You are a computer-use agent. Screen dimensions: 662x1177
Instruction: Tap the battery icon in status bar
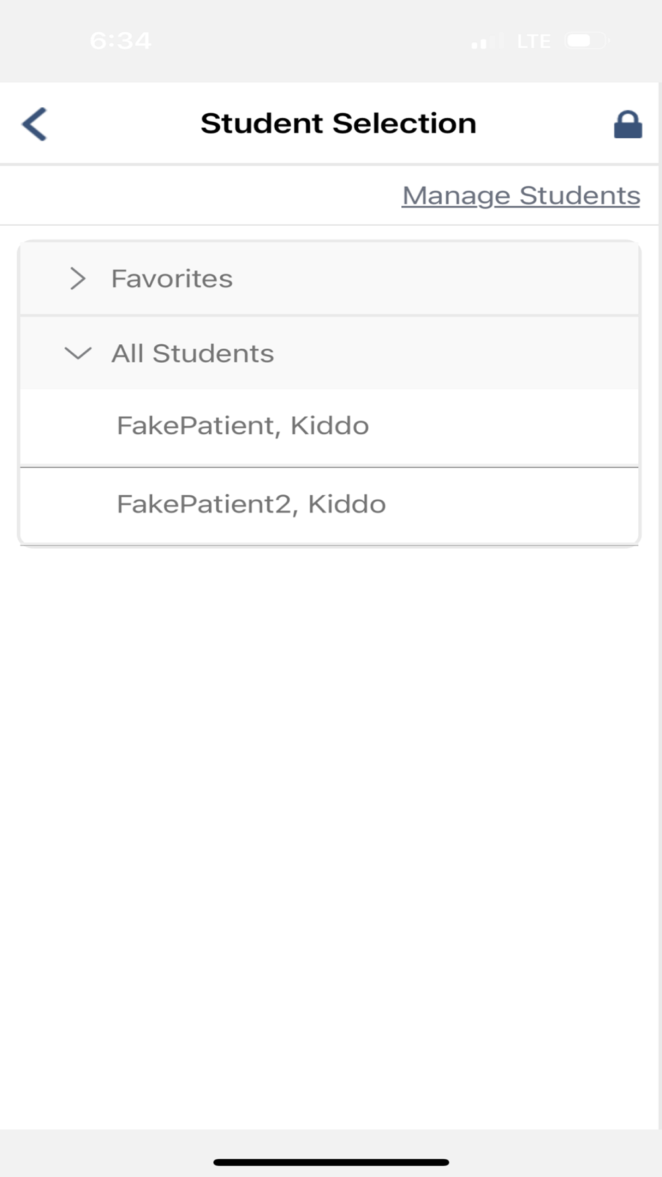click(x=587, y=41)
